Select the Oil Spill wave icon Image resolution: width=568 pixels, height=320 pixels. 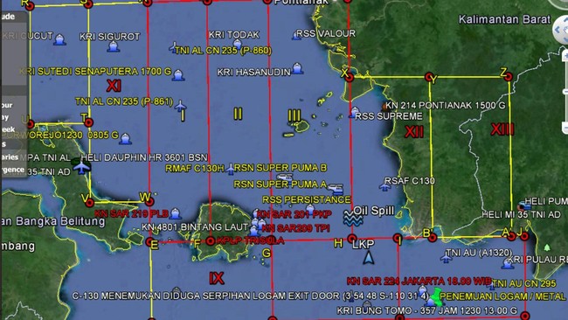click(x=352, y=219)
